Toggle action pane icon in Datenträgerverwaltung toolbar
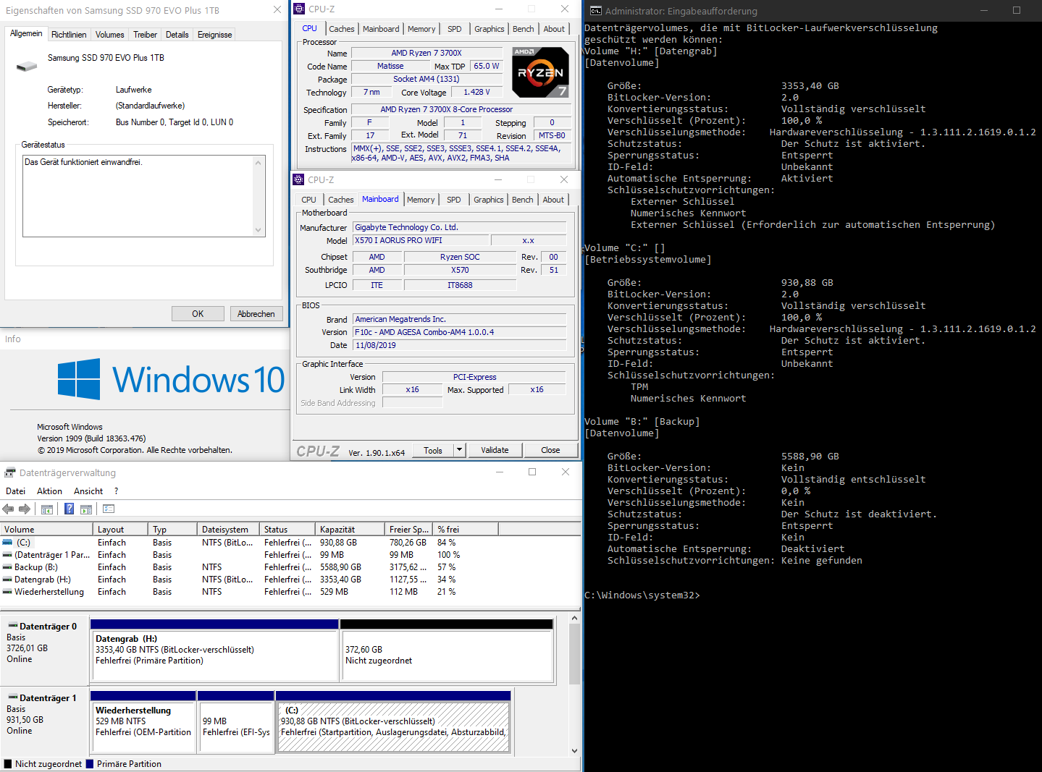1042x772 pixels. [x=86, y=509]
